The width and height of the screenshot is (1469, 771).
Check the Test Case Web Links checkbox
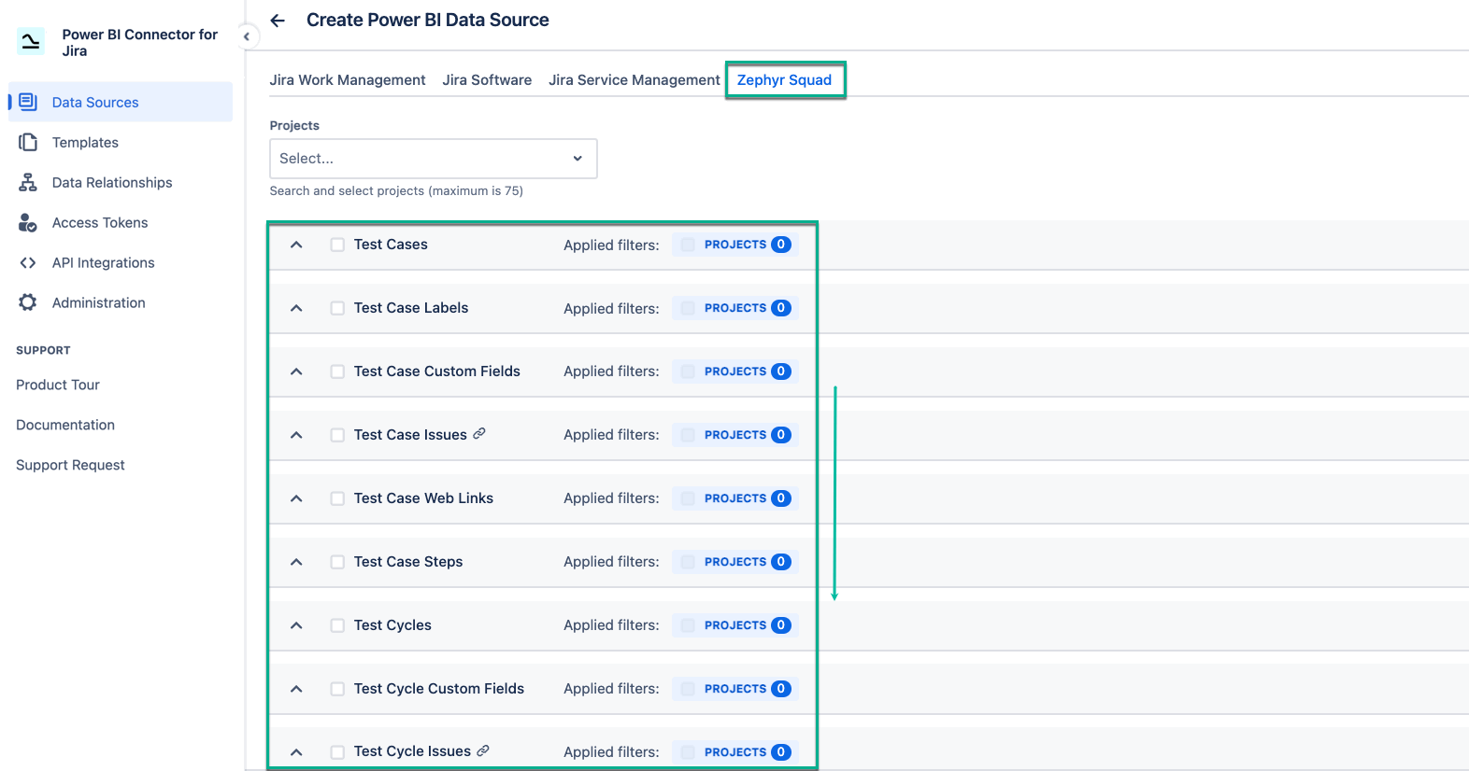[x=337, y=498]
